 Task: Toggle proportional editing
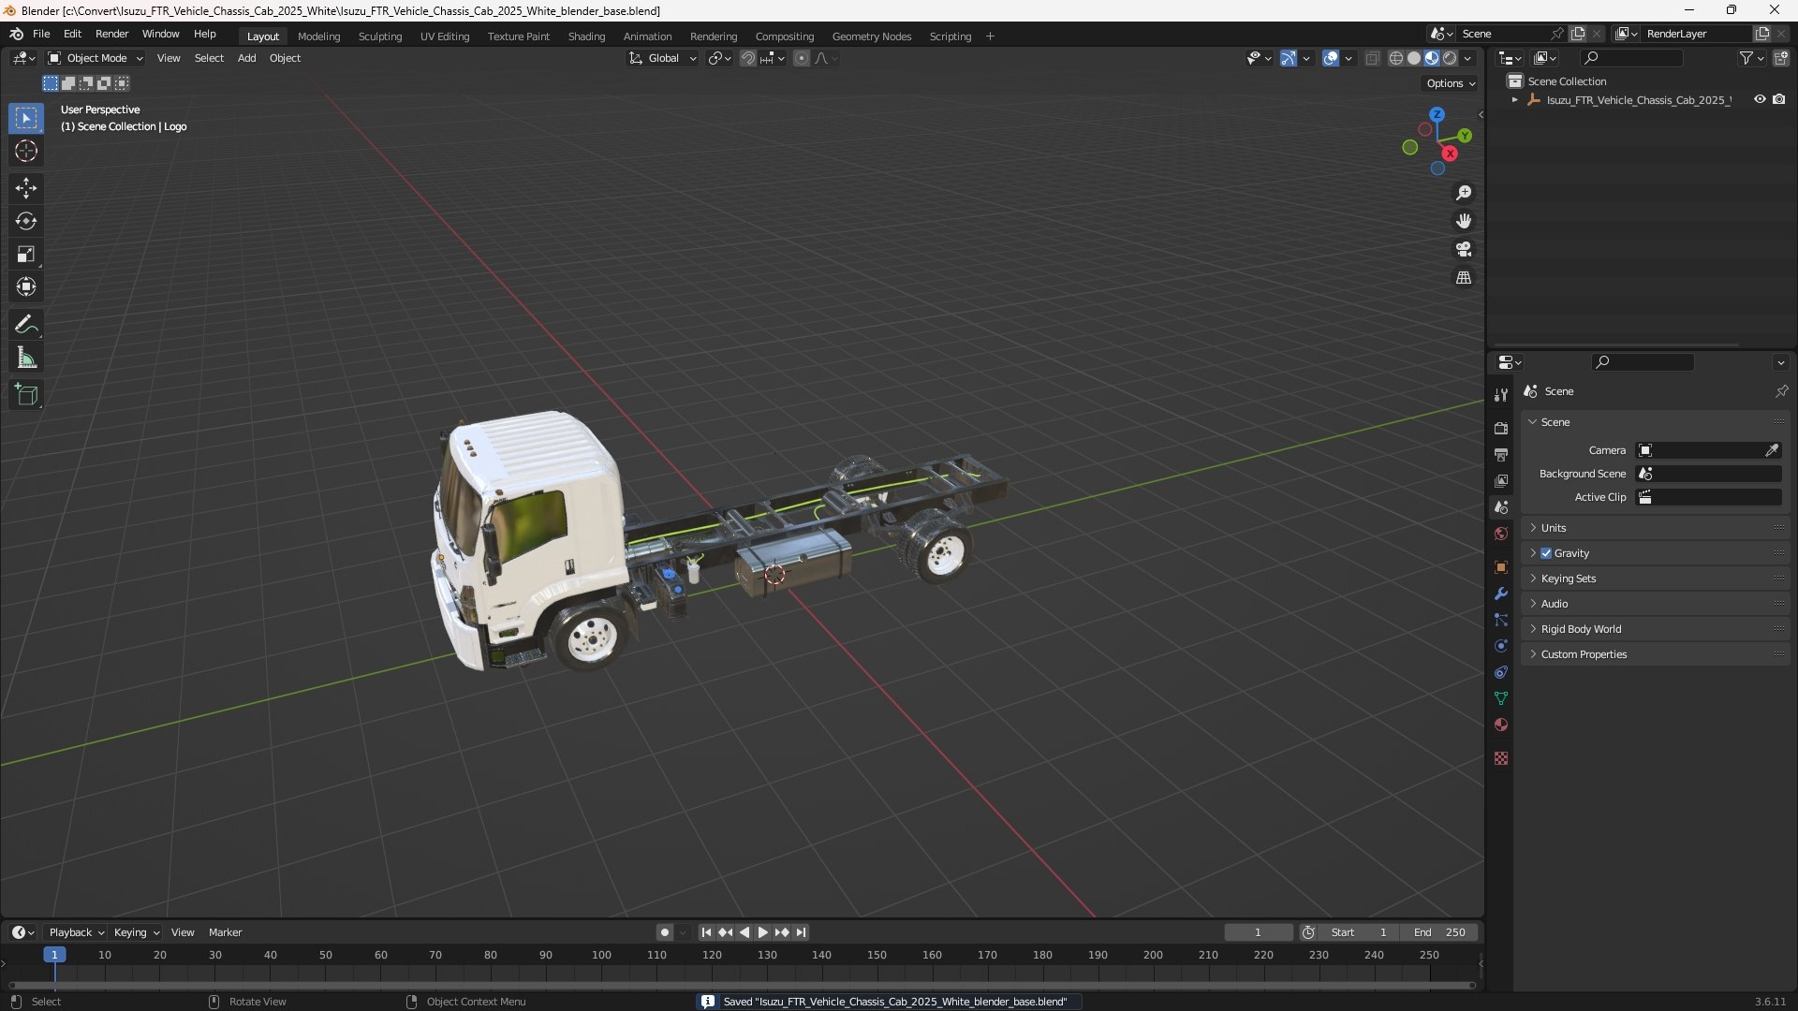[802, 58]
